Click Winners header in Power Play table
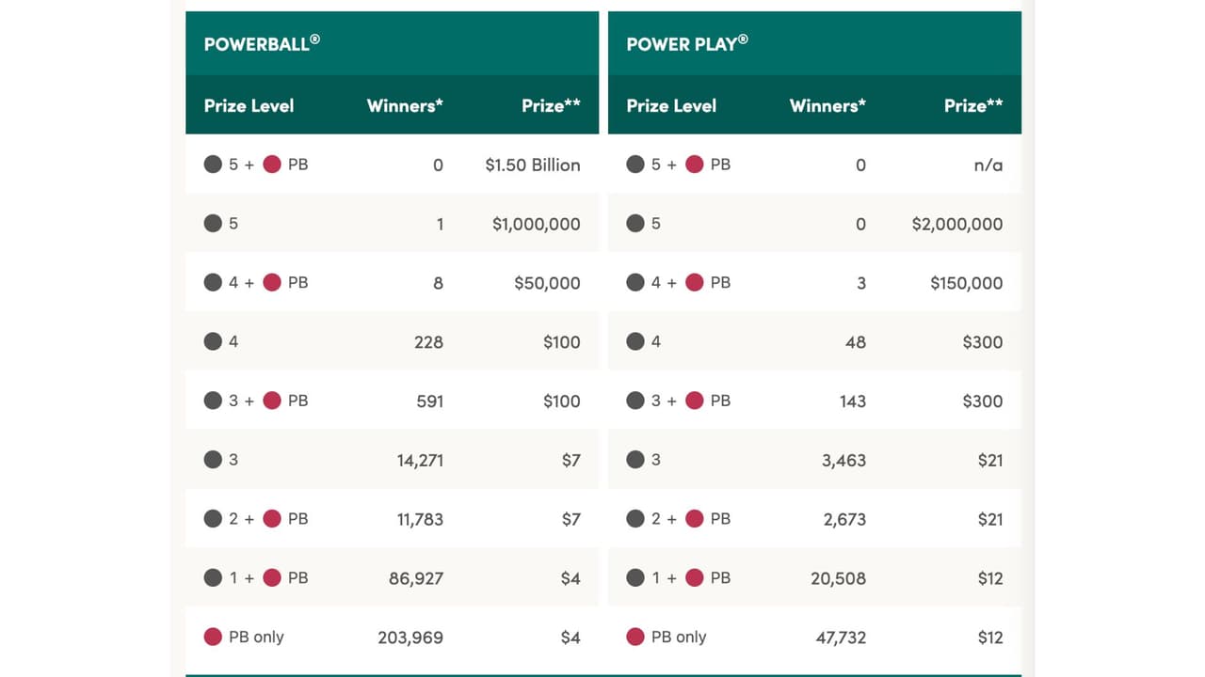1205x677 pixels. [x=827, y=105]
